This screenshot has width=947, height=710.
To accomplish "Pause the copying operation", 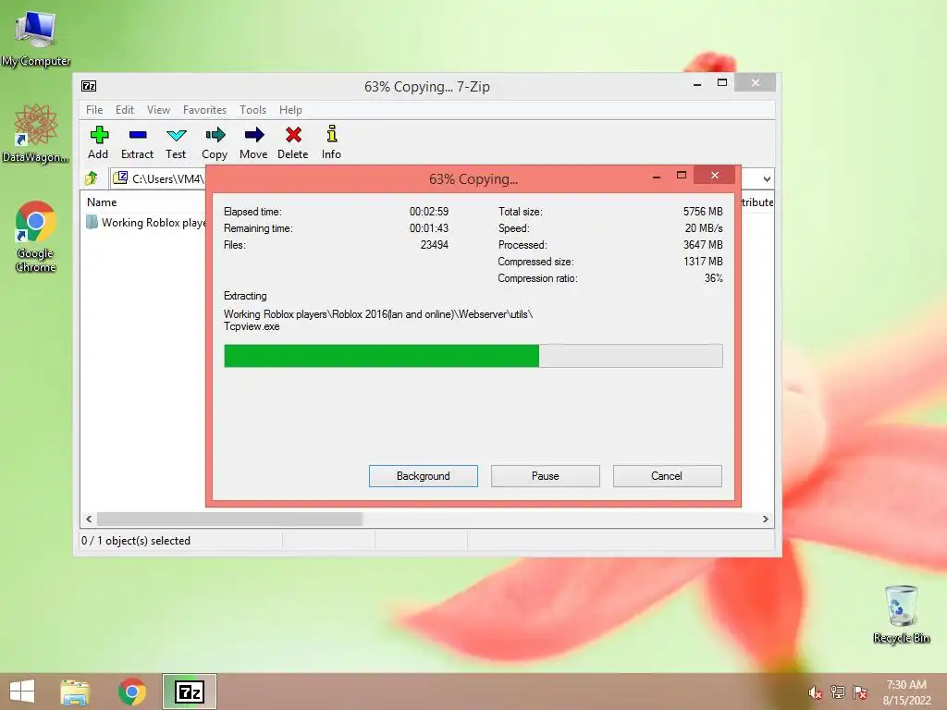I will pos(546,476).
